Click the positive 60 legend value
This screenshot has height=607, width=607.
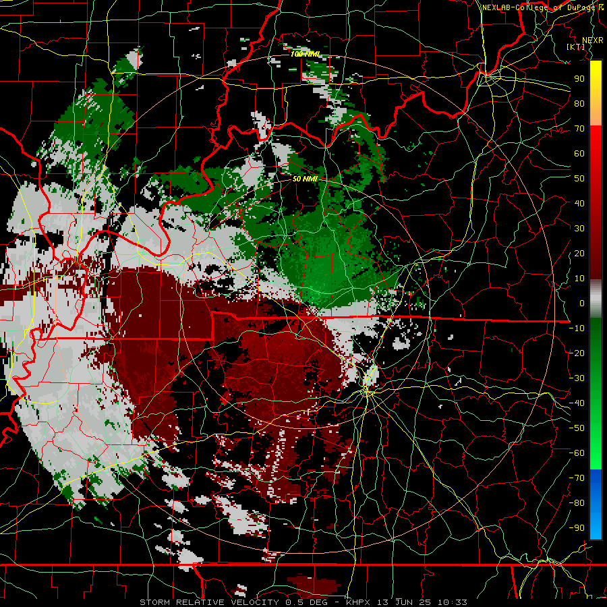coord(579,153)
